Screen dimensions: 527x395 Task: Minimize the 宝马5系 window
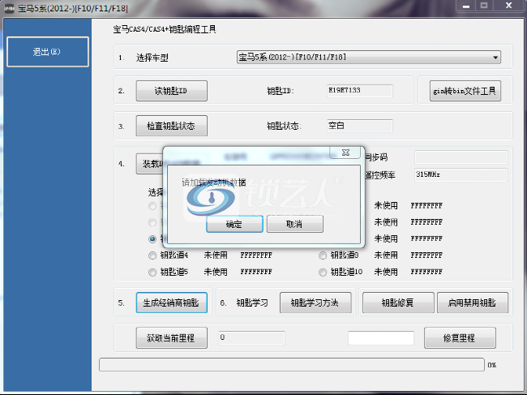click(466, 6)
